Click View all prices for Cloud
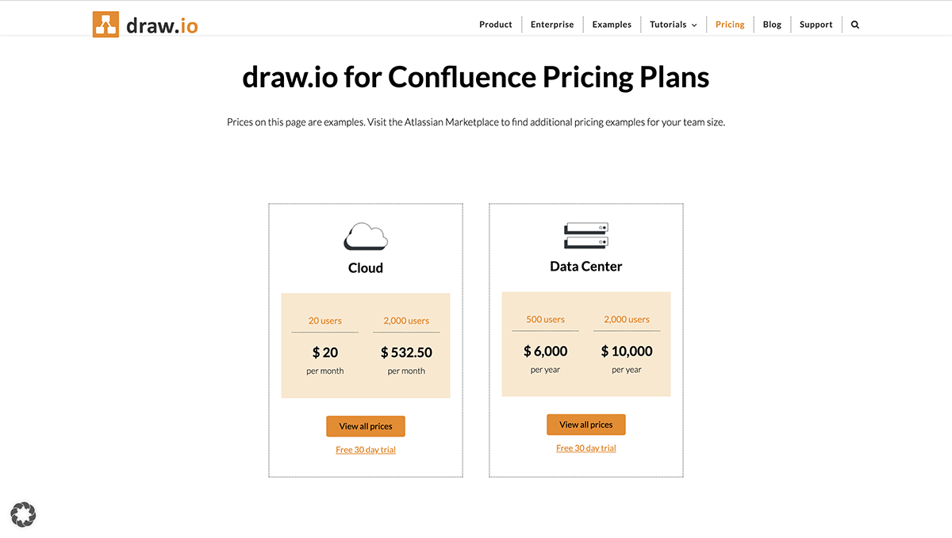 pyautogui.click(x=366, y=426)
